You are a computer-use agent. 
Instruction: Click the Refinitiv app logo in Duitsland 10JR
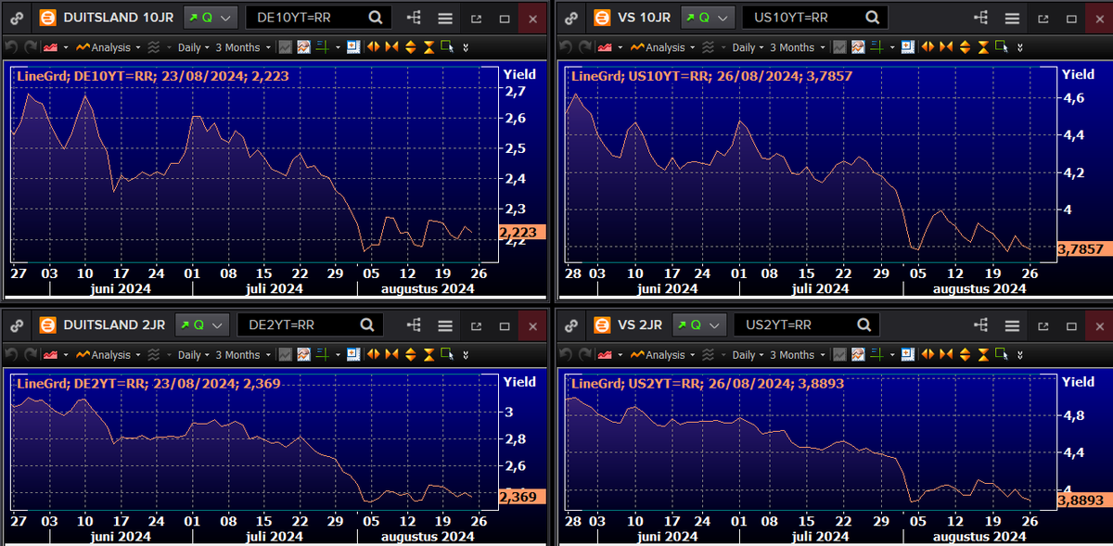point(47,18)
